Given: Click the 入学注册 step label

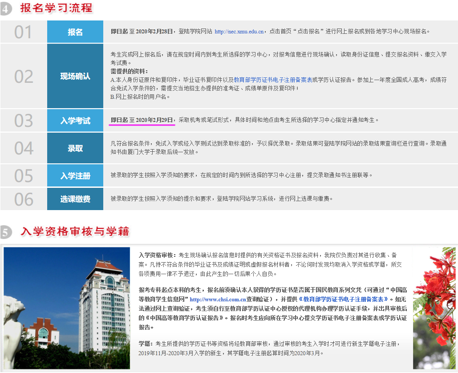Looking at the screenshot, I should pos(75,175).
